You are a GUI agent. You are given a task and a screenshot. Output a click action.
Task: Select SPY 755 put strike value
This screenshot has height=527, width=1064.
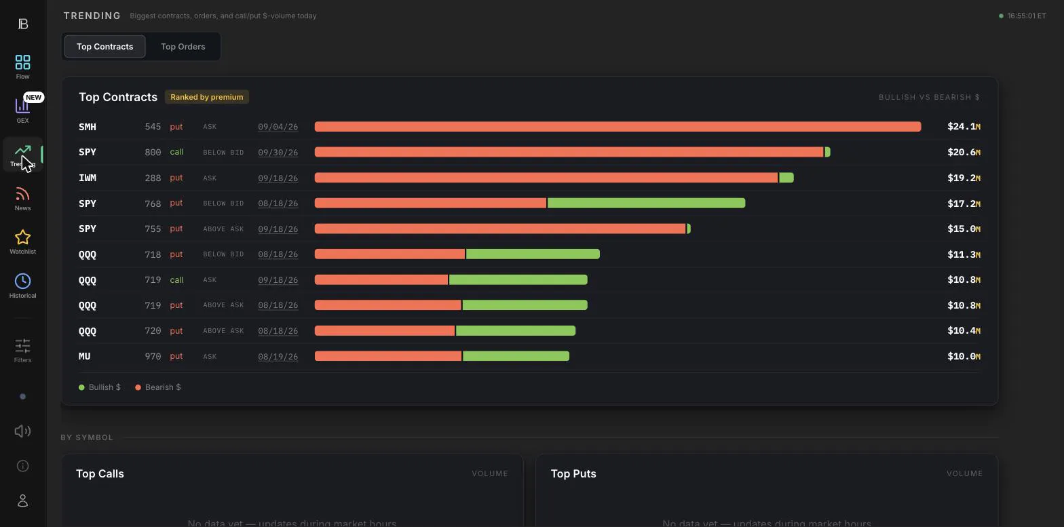153,229
